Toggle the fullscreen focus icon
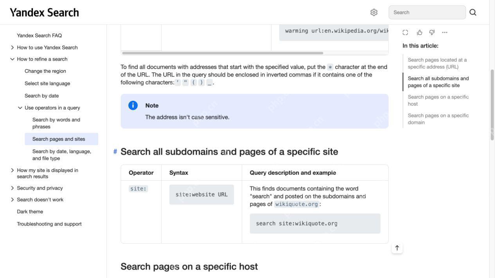This screenshot has width=495, height=278. click(x=405, y=32)
